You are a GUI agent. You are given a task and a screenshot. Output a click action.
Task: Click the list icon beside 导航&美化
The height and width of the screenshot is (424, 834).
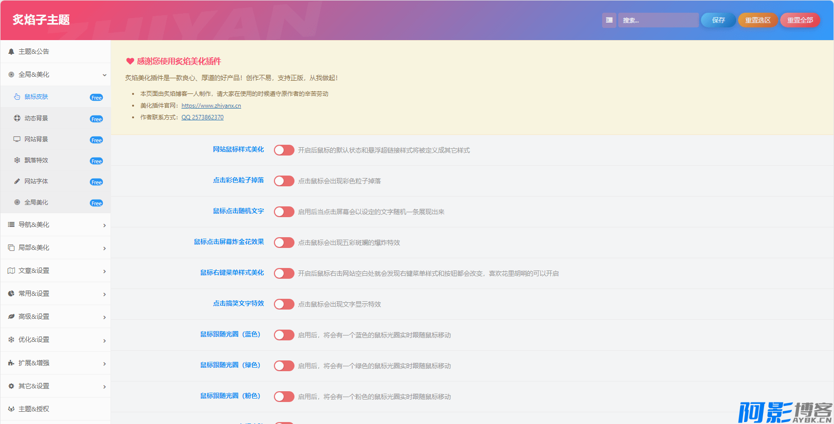(11, 224)
